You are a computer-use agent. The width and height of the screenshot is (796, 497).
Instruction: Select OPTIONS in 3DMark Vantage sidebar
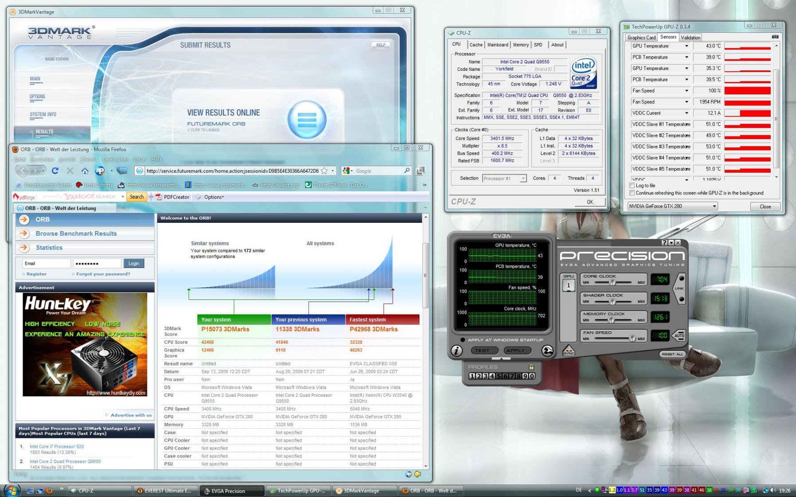coord(37,97)
